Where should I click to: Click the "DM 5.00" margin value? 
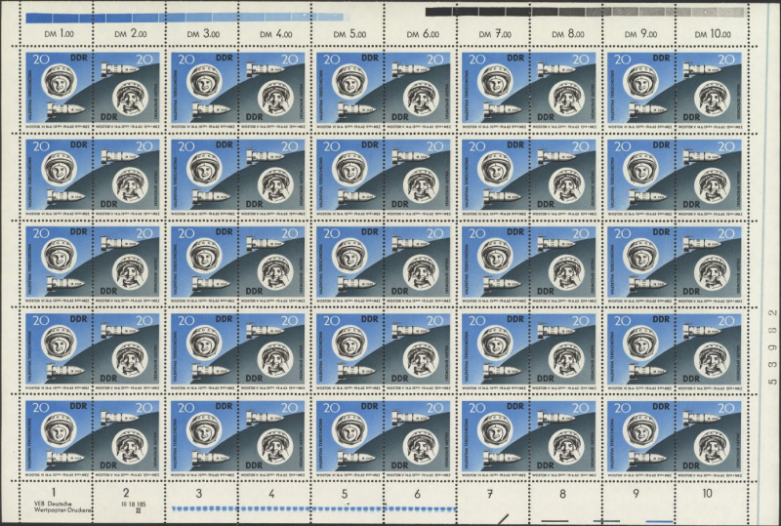pos(349,34)
